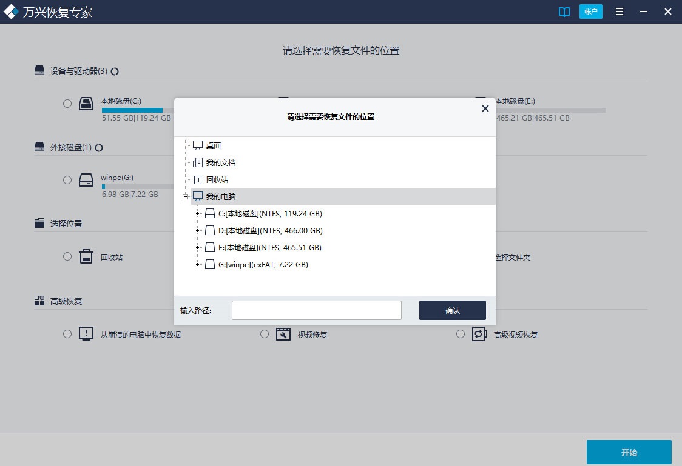
Task: Click the refresh icon beside 外接磁盘
Action: click(99, 148)
